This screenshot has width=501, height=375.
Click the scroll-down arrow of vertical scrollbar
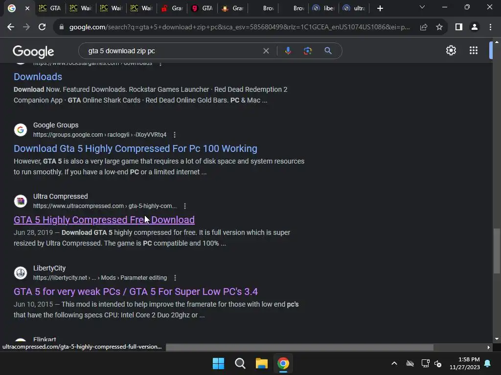pyautogui.click(x=497, y=339)
